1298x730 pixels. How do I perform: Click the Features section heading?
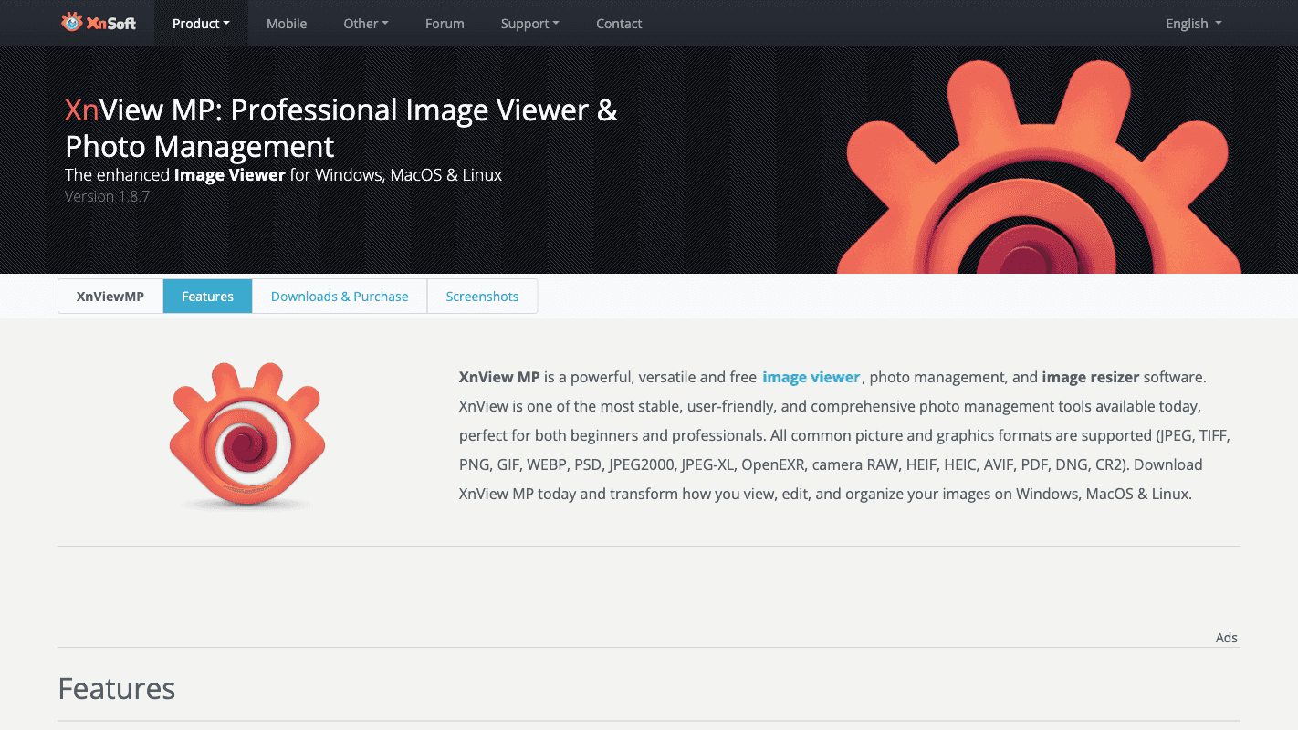(117, 688)
